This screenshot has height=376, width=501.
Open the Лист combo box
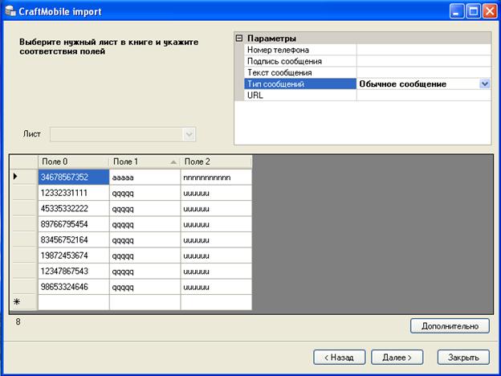point(123,134)
